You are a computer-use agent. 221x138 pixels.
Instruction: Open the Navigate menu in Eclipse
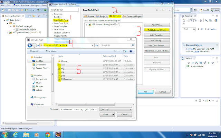(x=35, y=6)
